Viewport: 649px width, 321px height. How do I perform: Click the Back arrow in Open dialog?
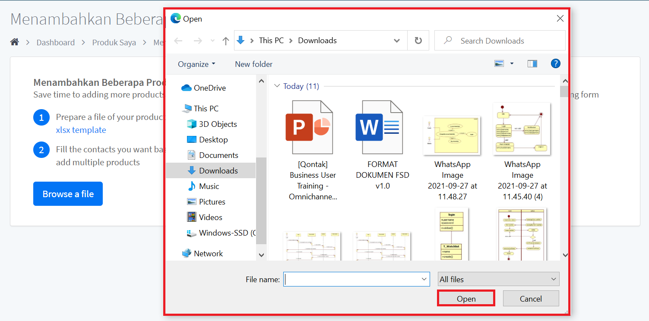[178, 41]
